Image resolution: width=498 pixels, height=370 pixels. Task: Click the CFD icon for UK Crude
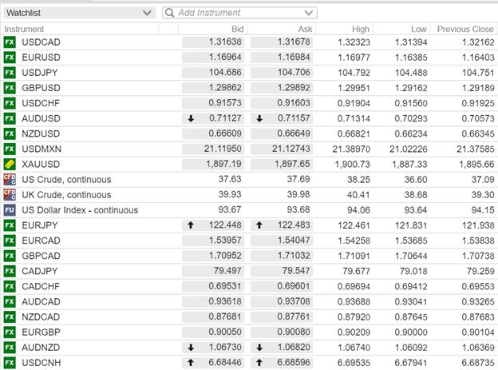tap(10, 195)
